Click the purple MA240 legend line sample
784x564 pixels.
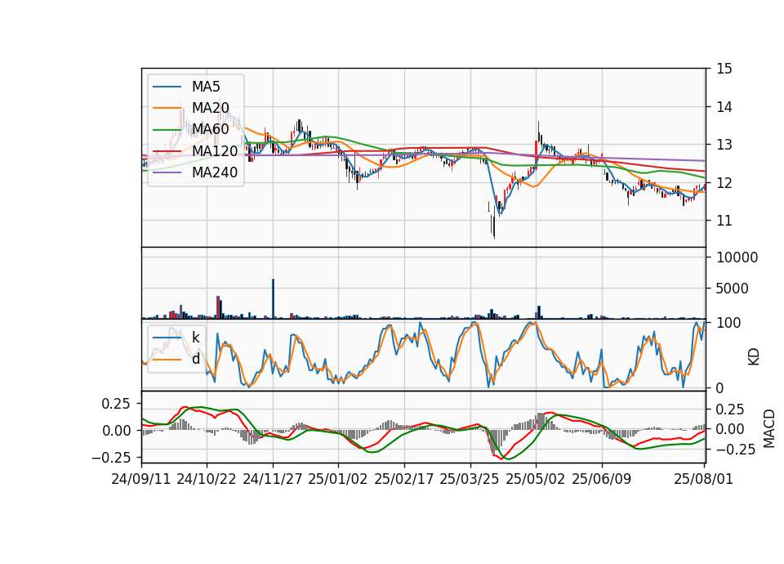pos(167,172)
